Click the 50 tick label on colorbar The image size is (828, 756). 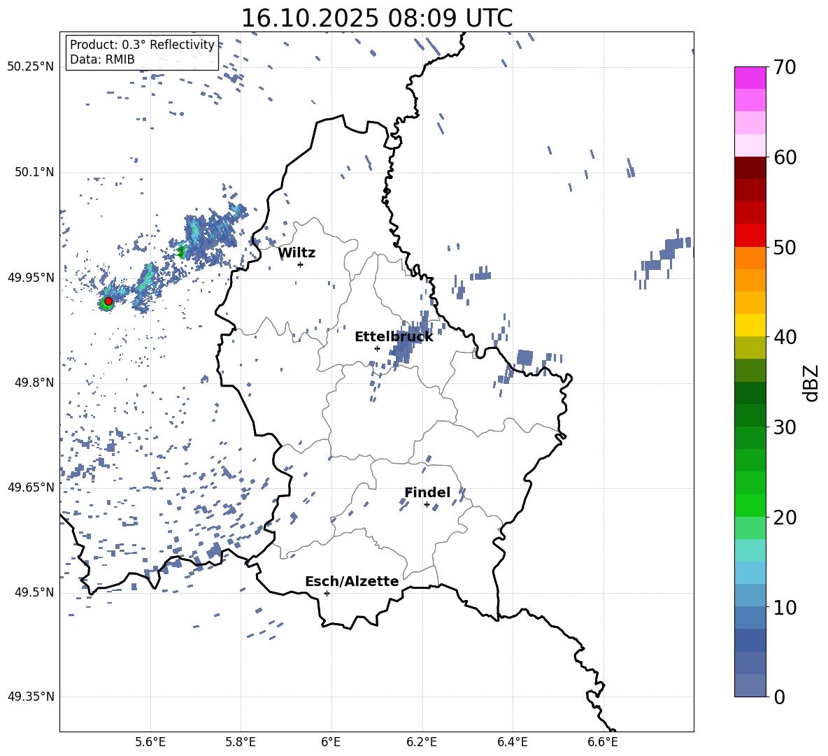coord(785,248)
